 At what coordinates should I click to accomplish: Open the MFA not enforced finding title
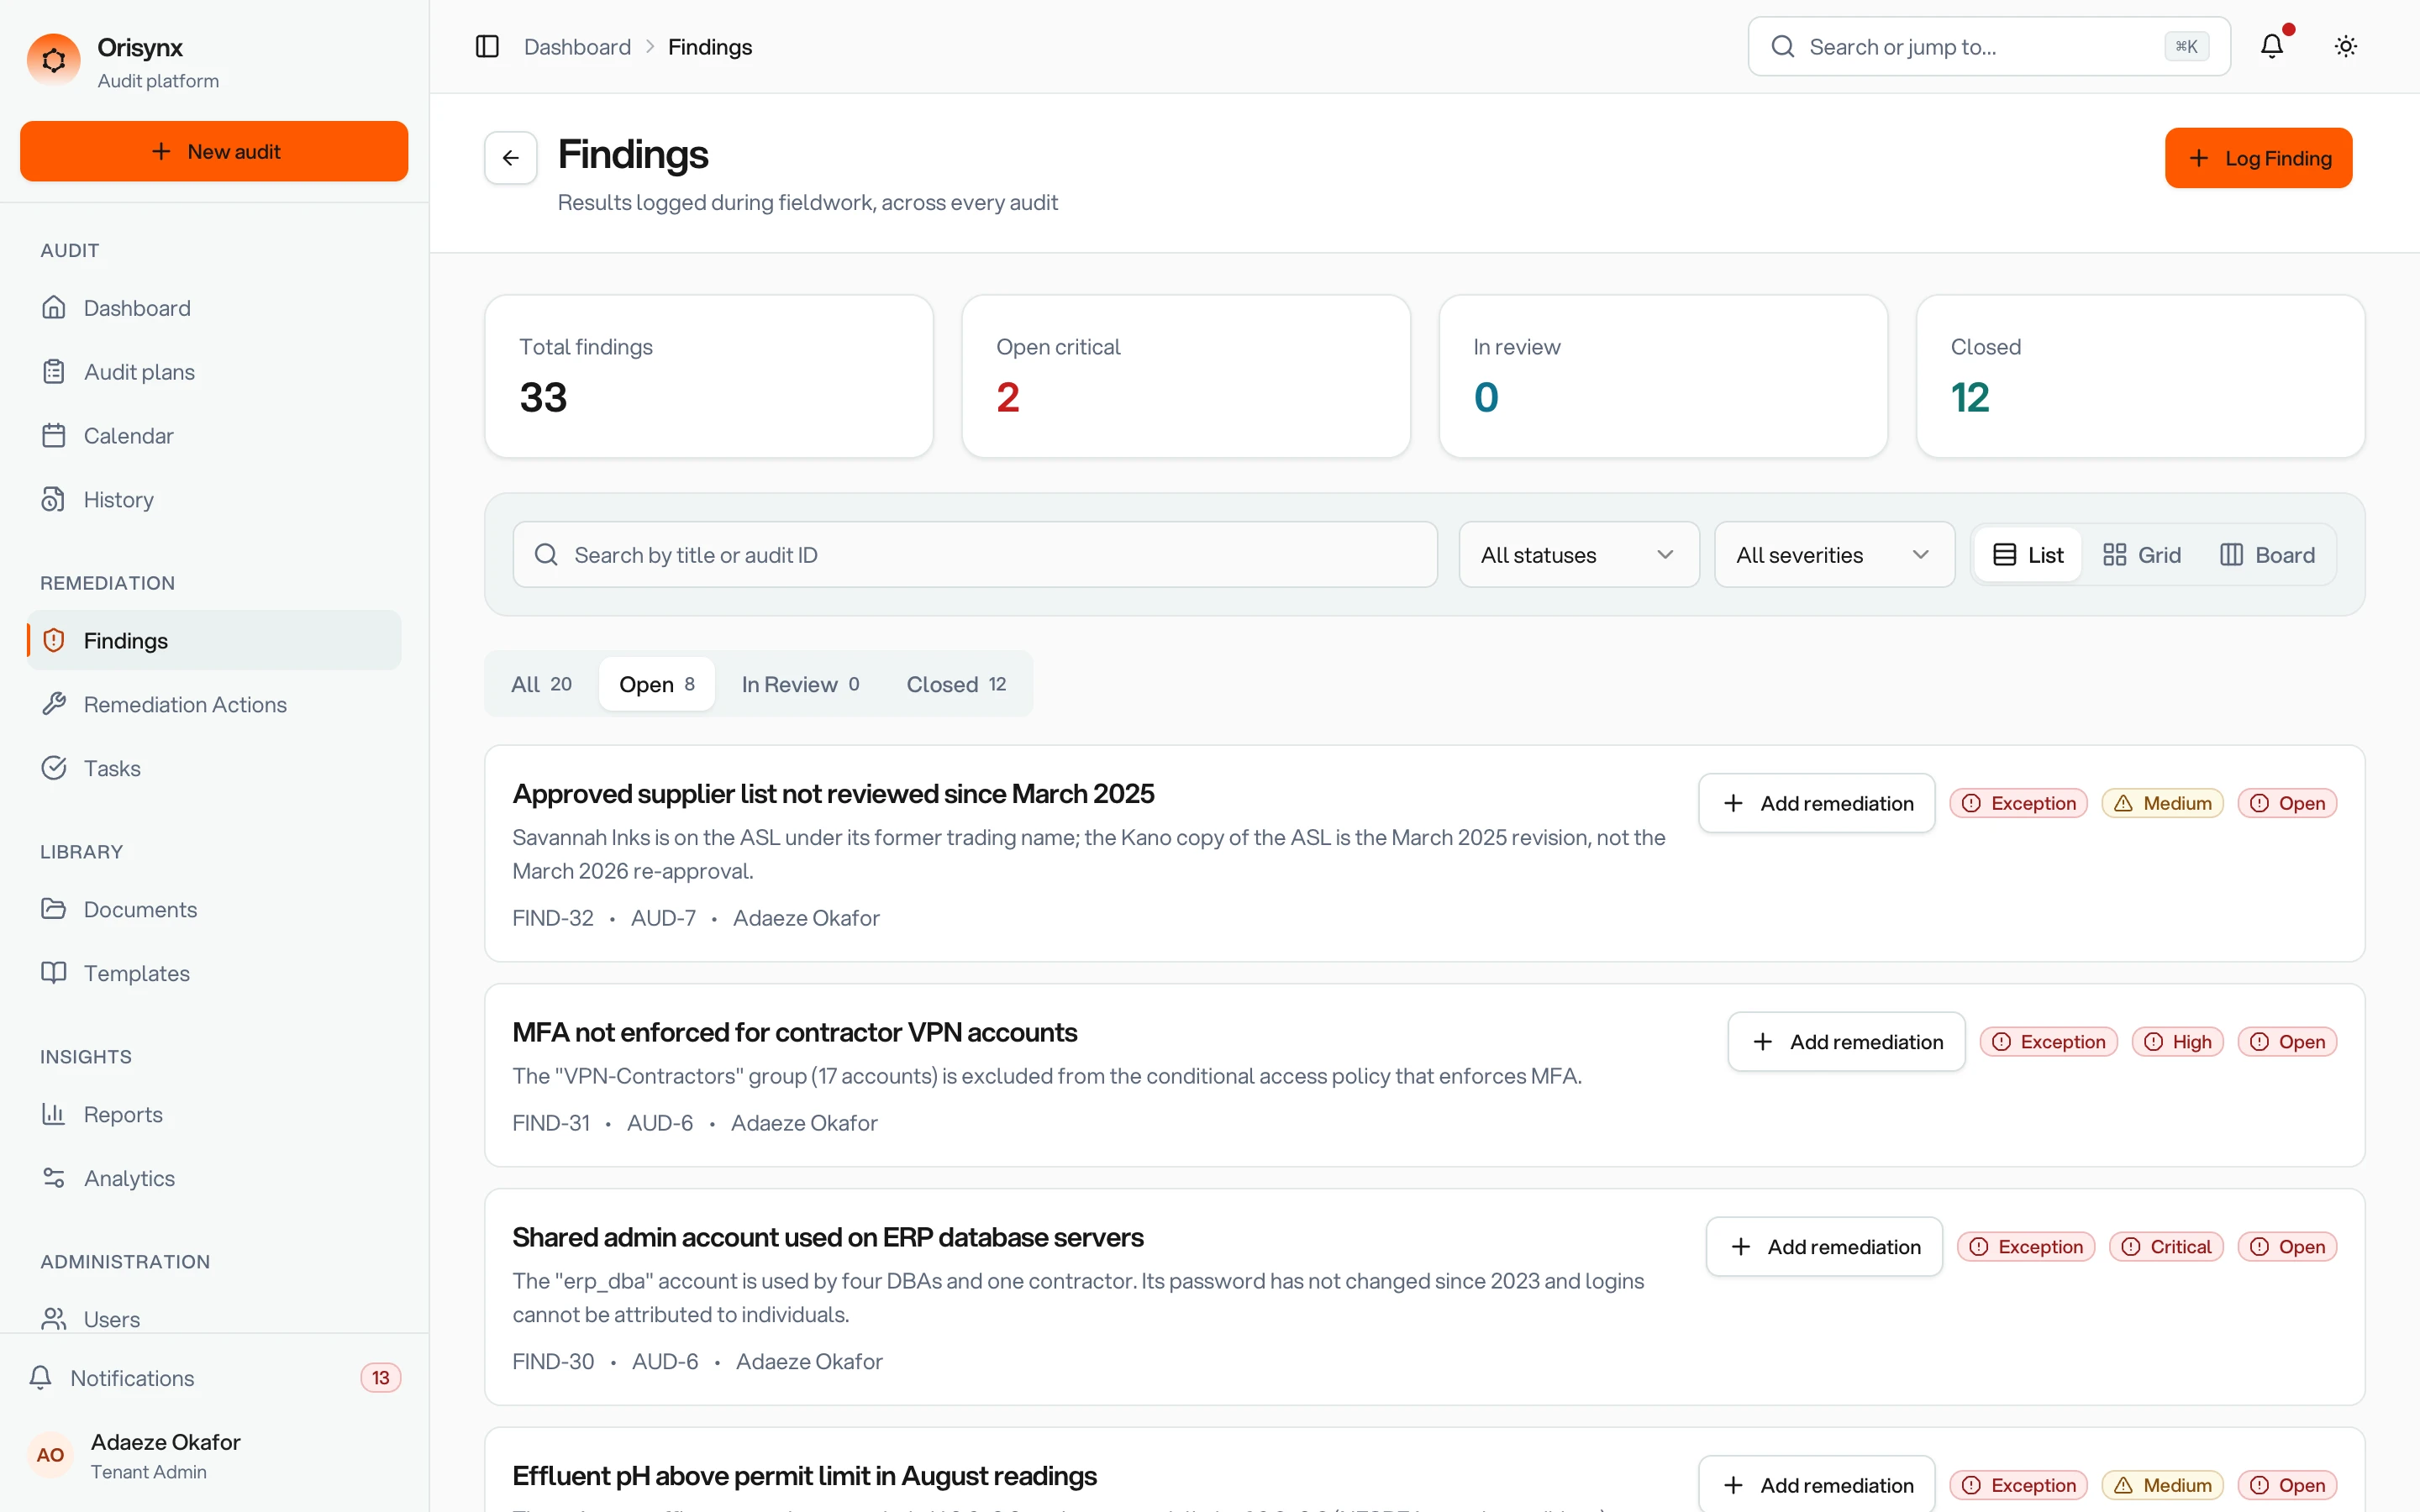click(x=794, y=1033)
